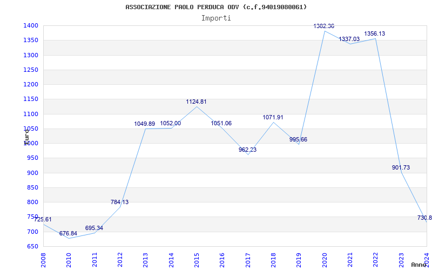The image size is (432, 270).
Task: Select the 962.23 data label
Action: [247, 150]
